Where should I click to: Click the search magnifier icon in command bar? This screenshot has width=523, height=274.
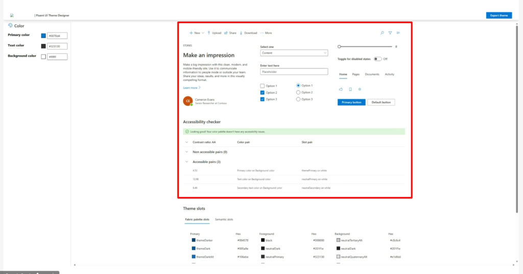[382, 33]
